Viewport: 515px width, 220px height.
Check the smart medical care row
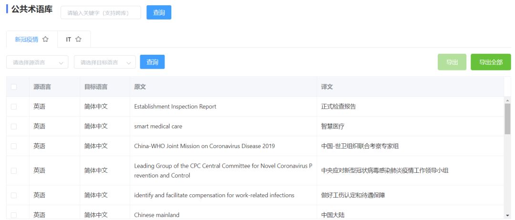(14, 126)
